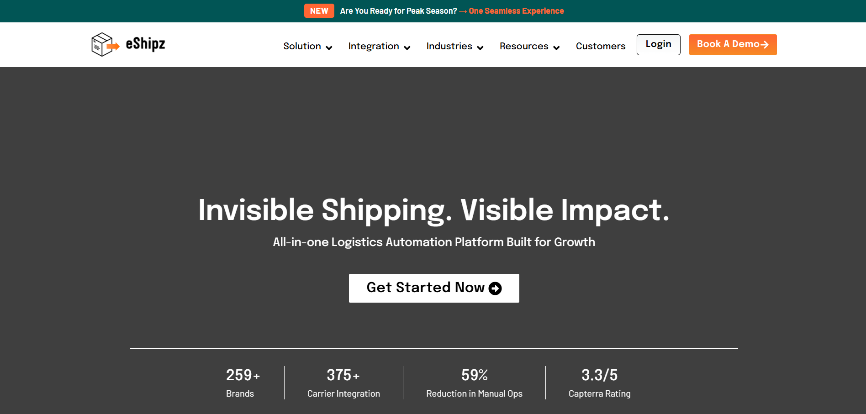Expand the Industries dropdown chevron

click(480, 48)
